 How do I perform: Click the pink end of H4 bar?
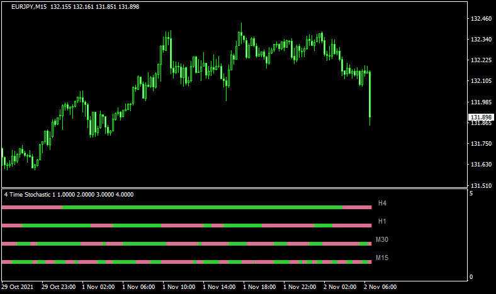(357, 207)
